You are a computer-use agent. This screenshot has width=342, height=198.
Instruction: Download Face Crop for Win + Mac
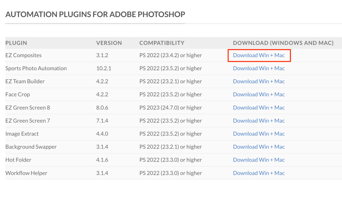[x=259, y=94]
